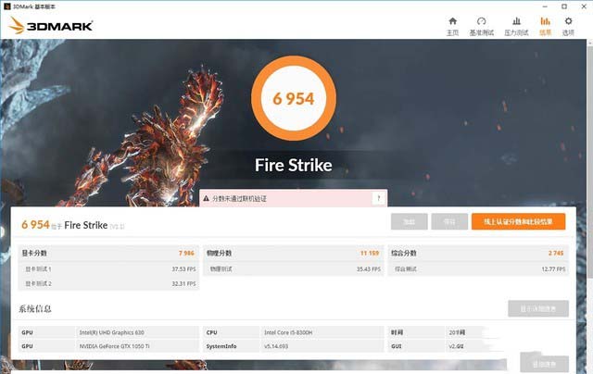Click the 12.77 FPS combined test value

click(553, 269)
